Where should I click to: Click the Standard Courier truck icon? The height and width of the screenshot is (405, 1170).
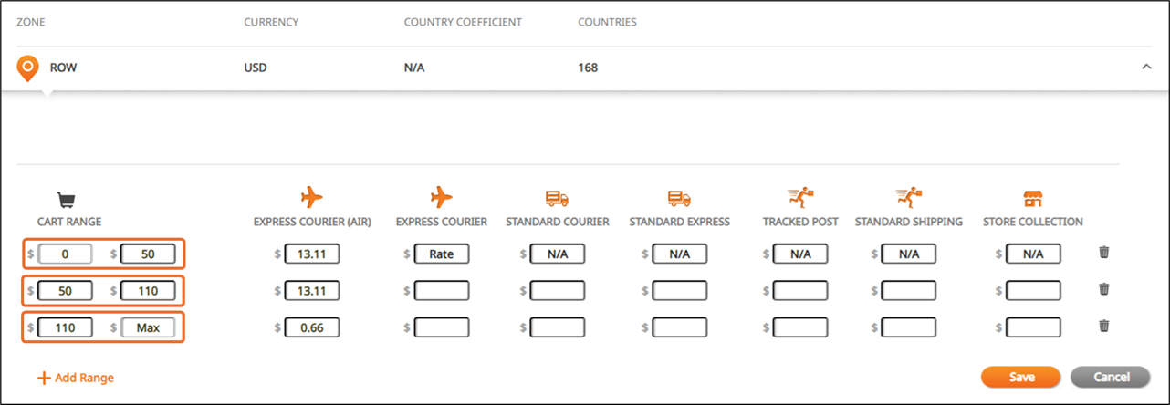[557, 198]
